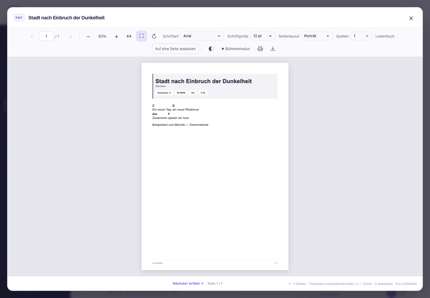The image size is (430, 298).
Task: Rotate or refresh the preview
Action: pos(154,36)
